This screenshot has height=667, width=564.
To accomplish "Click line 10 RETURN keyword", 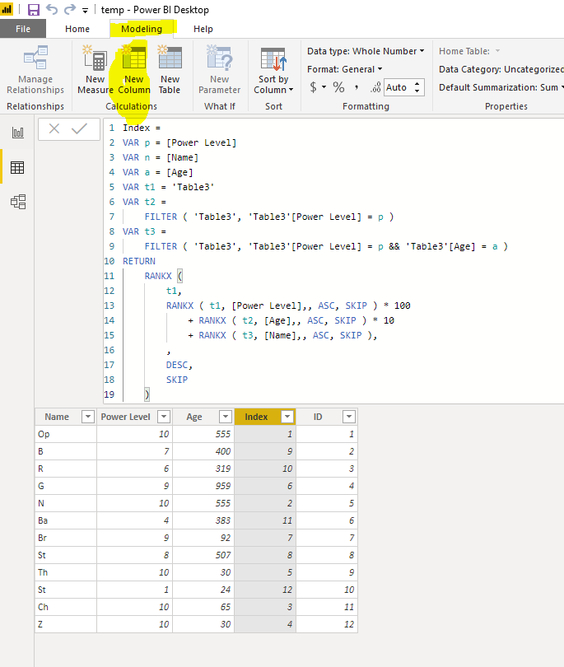I will (x=139, y=261).
